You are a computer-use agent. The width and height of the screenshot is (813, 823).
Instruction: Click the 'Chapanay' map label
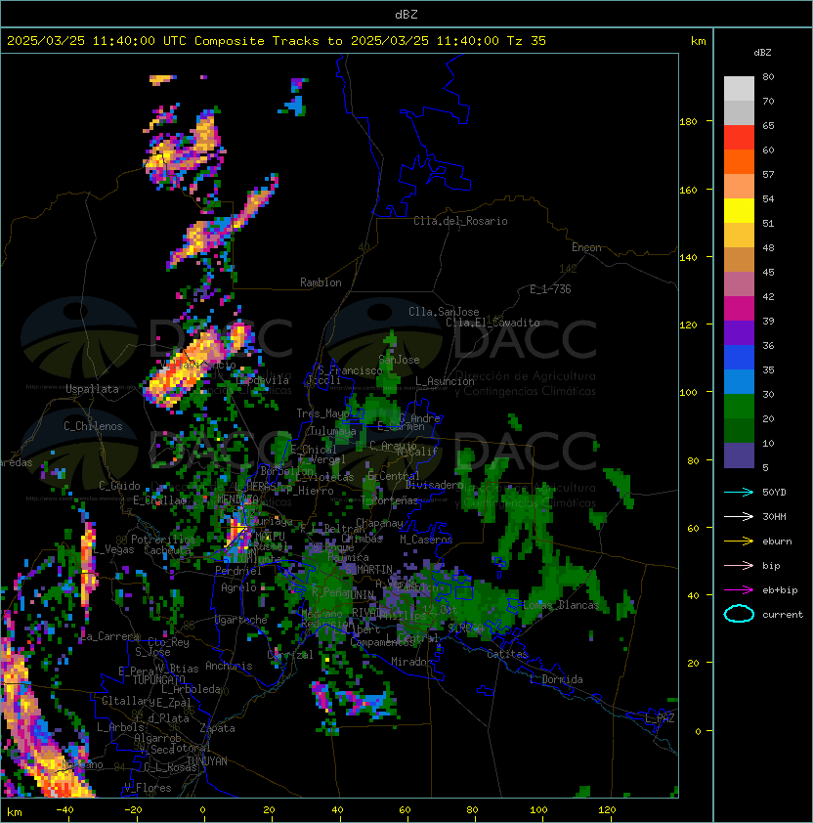coord(379,523)
